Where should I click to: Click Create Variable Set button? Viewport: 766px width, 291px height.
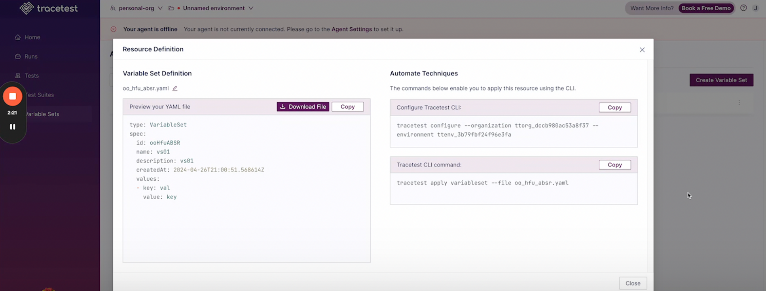tap(721, 80)
